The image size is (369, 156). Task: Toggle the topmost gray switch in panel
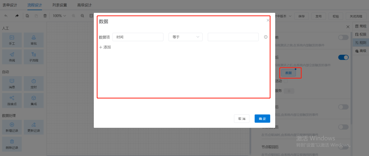[343, 37]
